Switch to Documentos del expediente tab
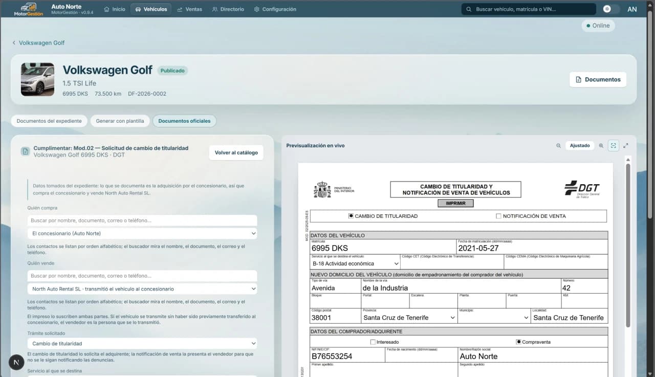This screenshot has width=655, height=377. pos(49,121)
